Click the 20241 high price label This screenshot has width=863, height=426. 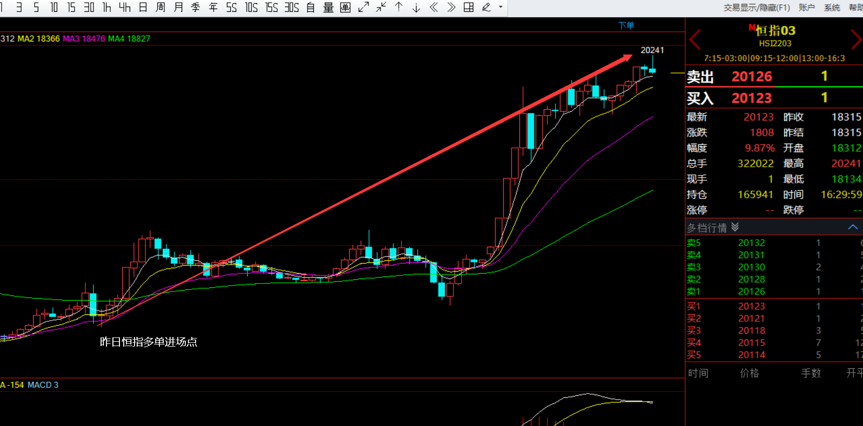pos(652,50)
